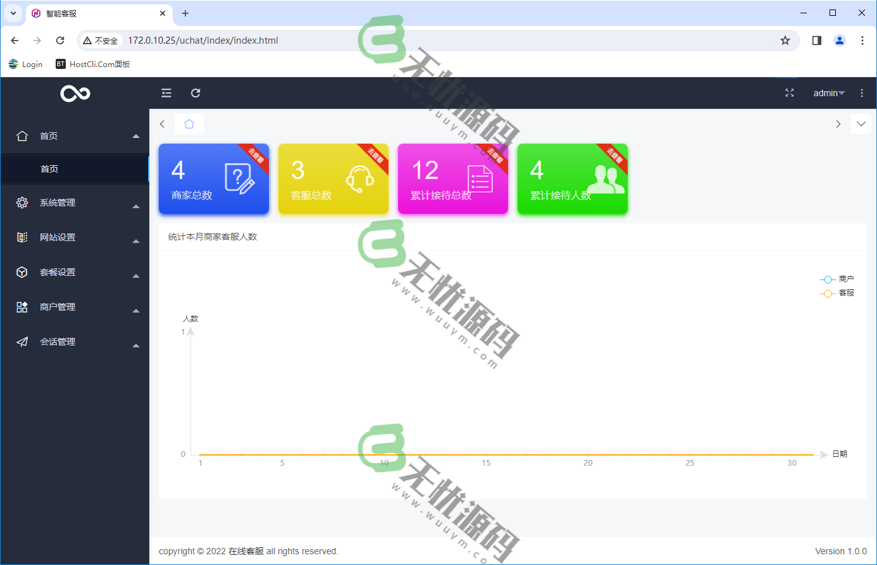Viewport: 877px width, 565px height.
Task: Open the browser side panel icon
Action: (x=816, y=40)
